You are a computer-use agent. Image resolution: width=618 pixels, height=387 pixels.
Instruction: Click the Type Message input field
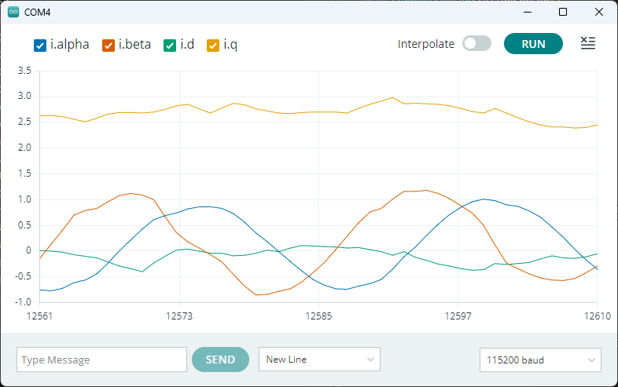pyautogui.click(x=101, y=360)
